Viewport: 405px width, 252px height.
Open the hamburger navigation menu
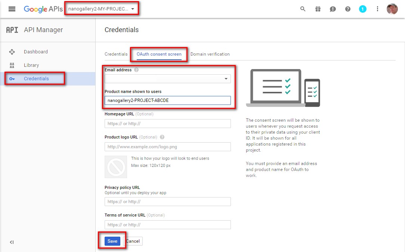click(x=12, y=9)
